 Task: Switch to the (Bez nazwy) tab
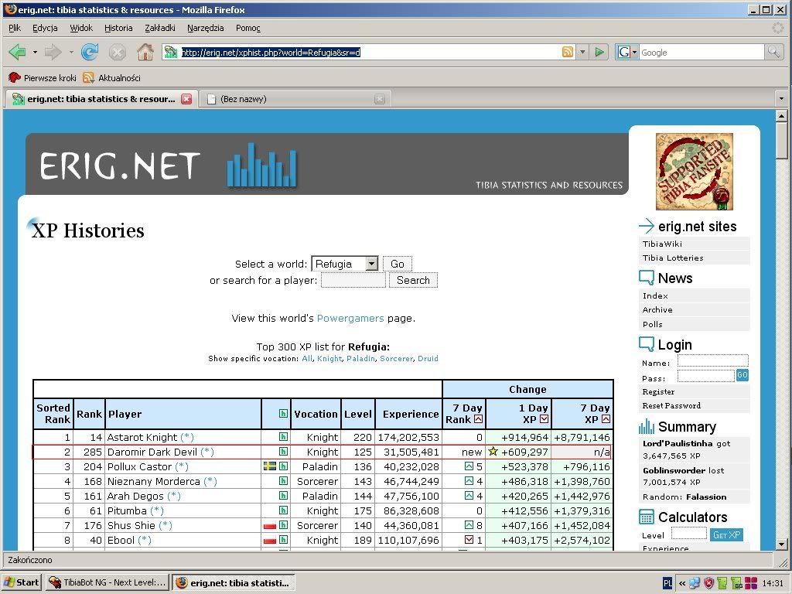coord(296,99)
